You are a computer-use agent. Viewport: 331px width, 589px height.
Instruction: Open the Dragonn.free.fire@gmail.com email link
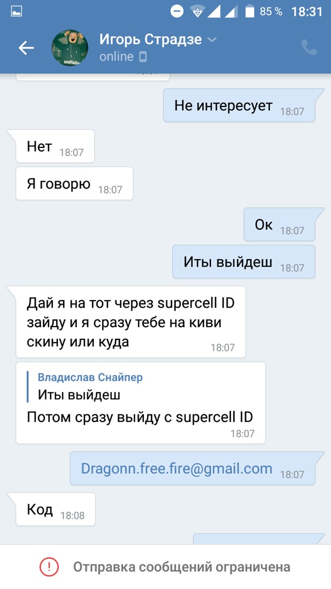[177, 468]
